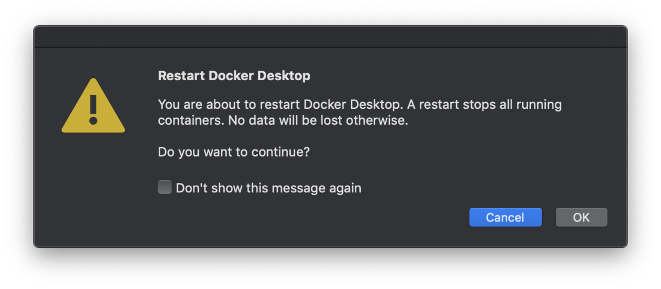Viewport: 661px width, 289px height.
Task: Click the "Do you want to continue?" text
Action: click(x=234, y=152)
